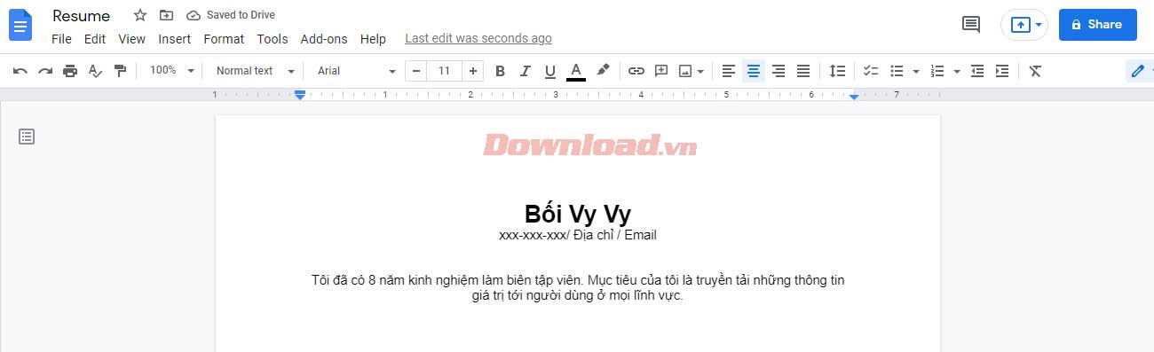Show the document outline panel
The image size is (1154, 352).
(27, 137)
